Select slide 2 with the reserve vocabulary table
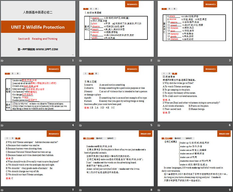 [116, 29]
